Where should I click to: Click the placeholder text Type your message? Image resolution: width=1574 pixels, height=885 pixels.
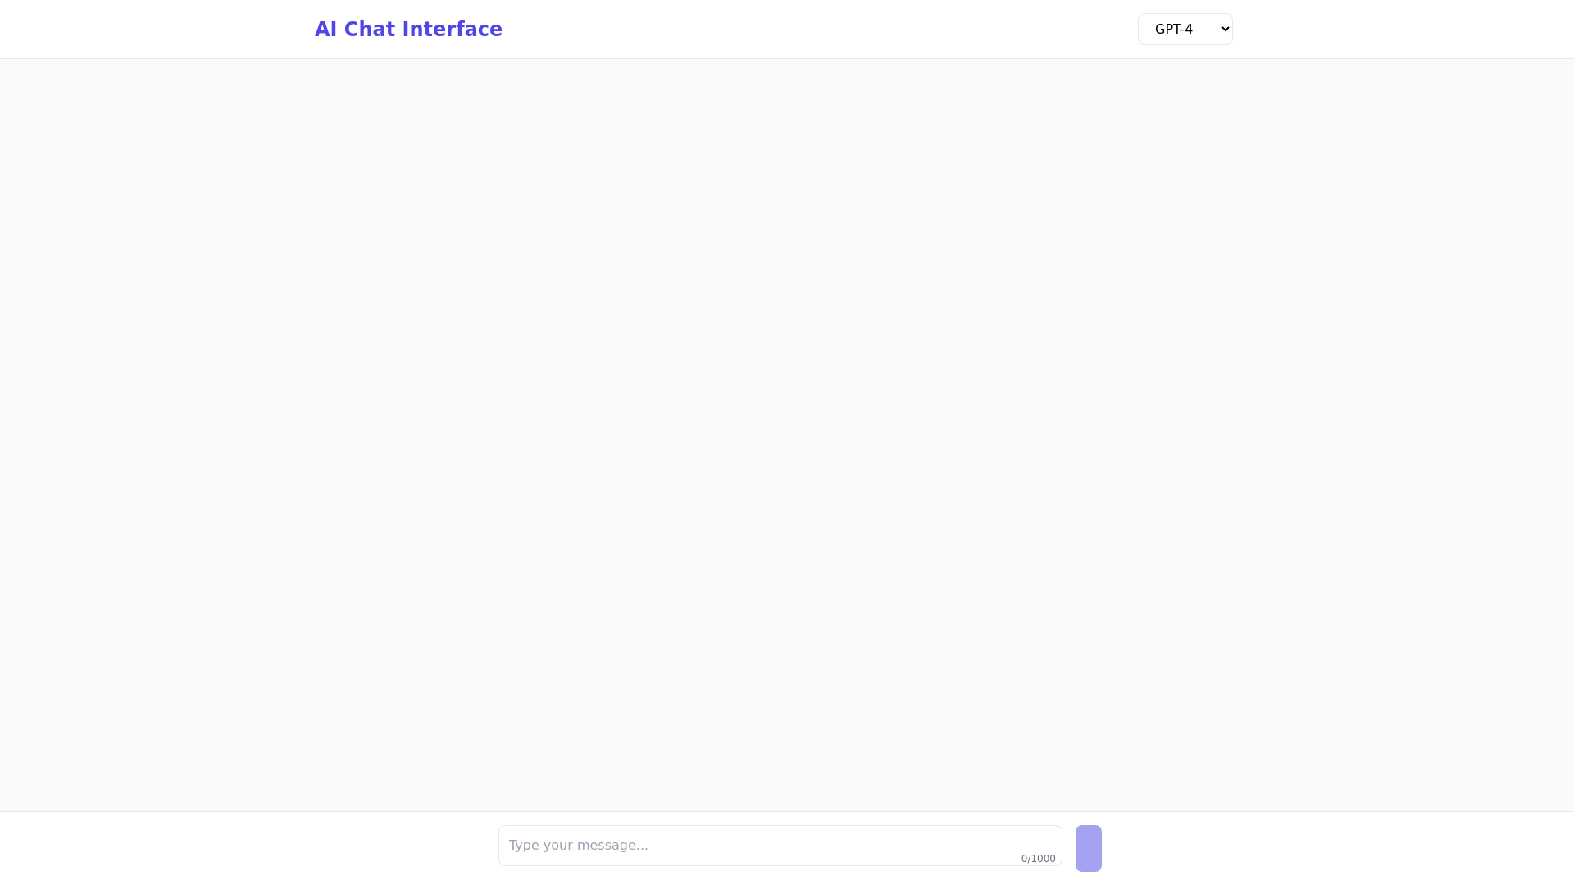(578, 845)
